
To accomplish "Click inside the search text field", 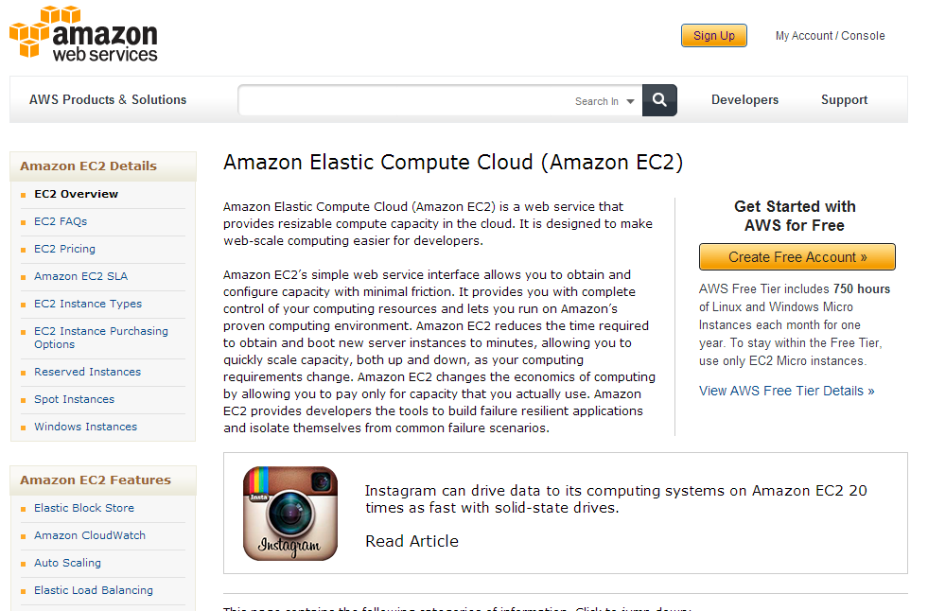I will tap(406, 100).
